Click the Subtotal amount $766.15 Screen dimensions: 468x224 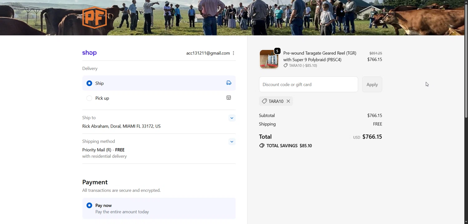coord(374,115)
